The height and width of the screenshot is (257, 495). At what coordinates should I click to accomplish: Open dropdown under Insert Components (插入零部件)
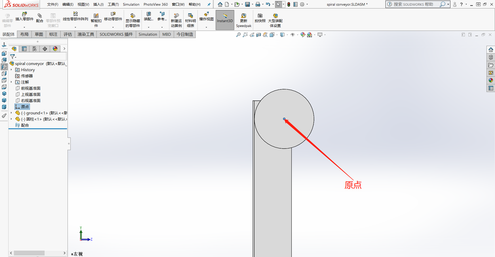(24, 27)
